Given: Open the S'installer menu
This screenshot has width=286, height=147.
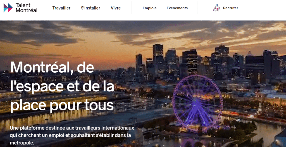Looking at the screenshot, I should 90,8.
